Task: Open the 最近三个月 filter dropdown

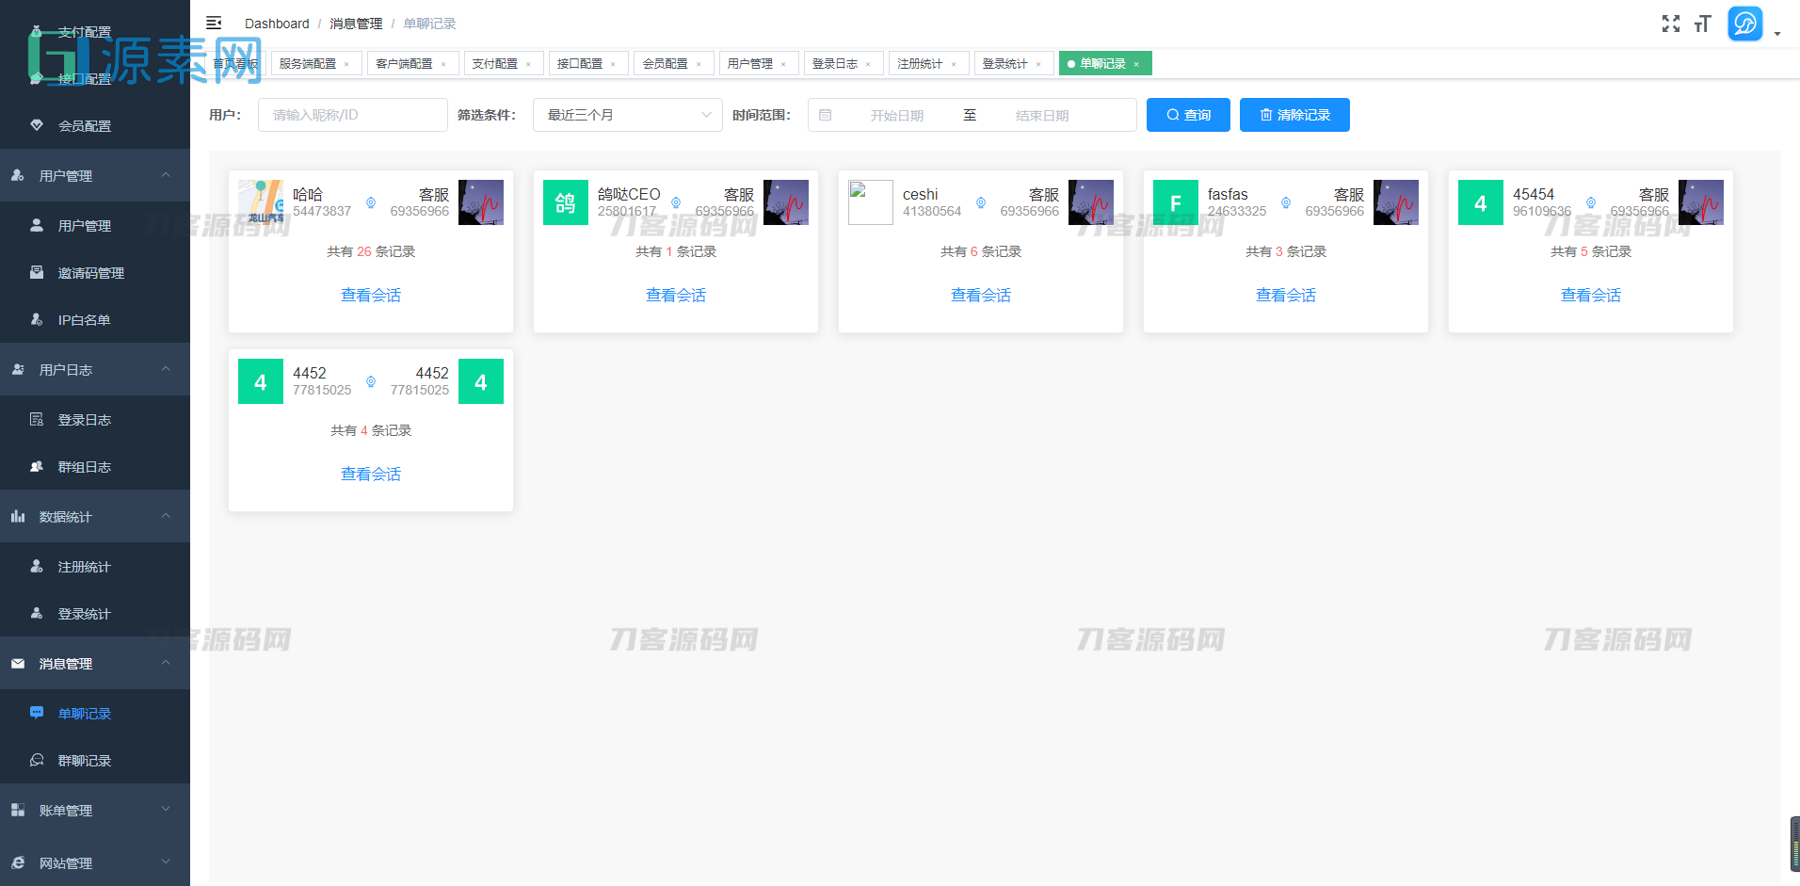Action: [x=627, y=114]
